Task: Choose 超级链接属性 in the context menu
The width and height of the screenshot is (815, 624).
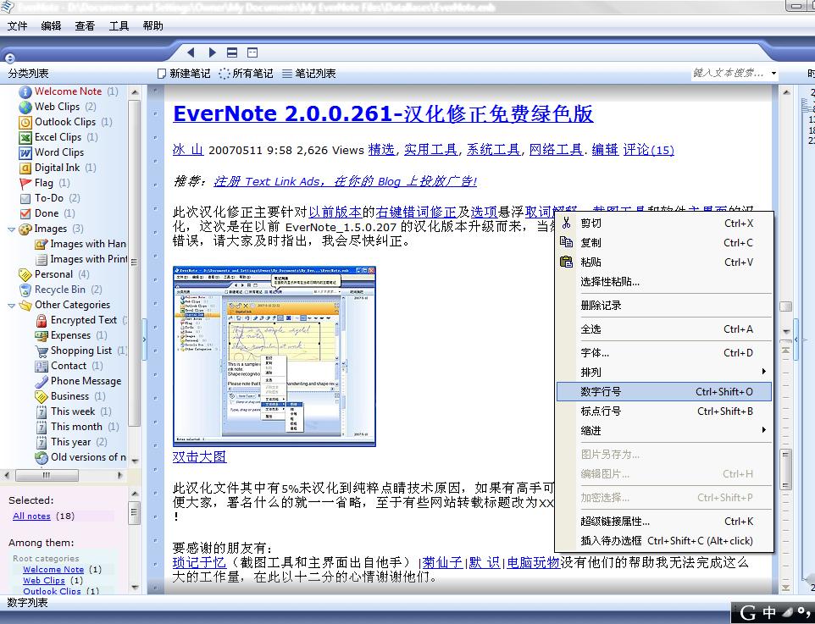Action: [x=663, y=521]
